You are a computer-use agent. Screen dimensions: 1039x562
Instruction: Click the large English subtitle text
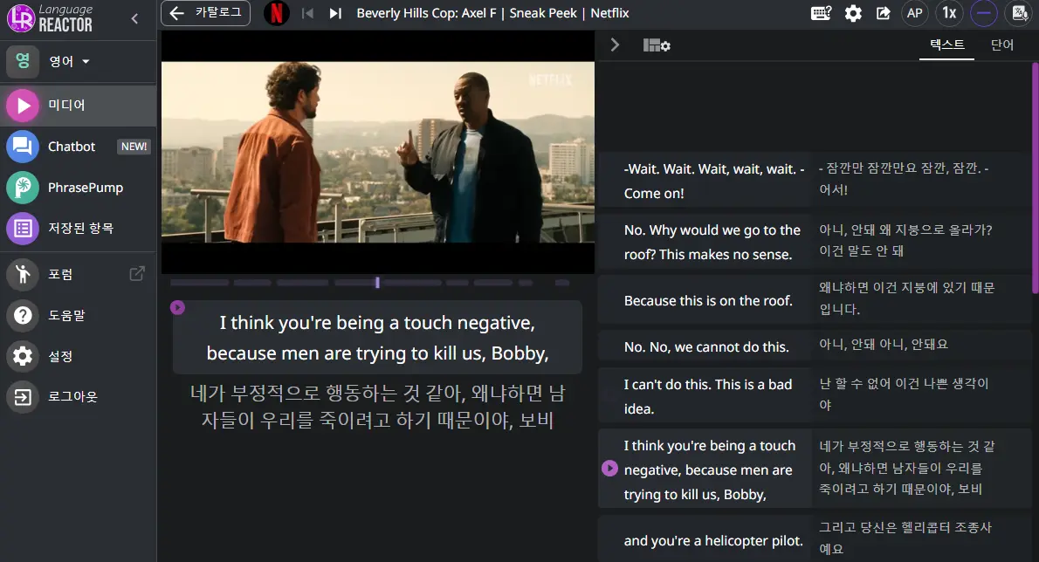click(x=378, y=338)
